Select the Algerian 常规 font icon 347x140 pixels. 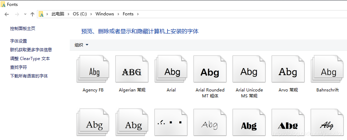click(x=132, y=69)
